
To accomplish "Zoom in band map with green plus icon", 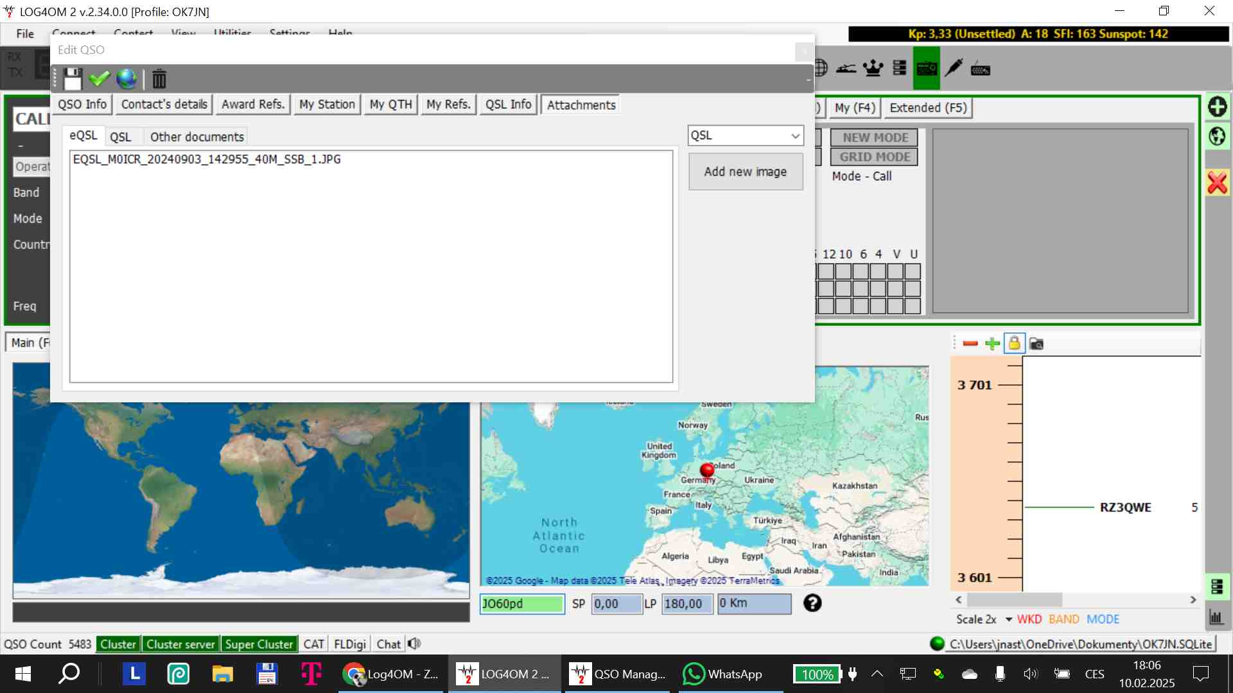I will pos(992,344).
